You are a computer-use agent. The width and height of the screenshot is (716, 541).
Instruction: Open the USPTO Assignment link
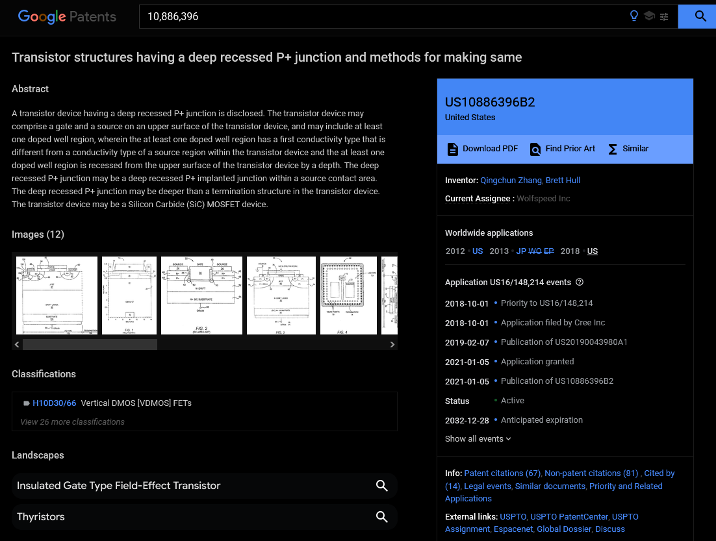point(624,517)
